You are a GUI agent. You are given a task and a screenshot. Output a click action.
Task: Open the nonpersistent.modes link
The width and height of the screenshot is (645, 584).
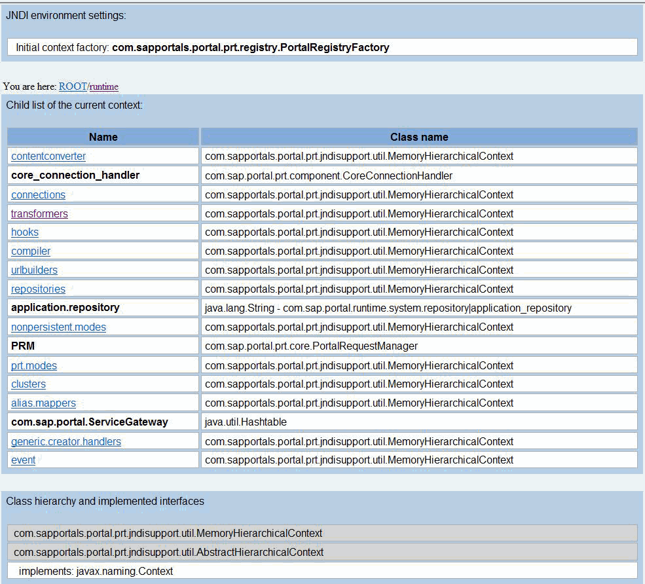tap(58, 327)
